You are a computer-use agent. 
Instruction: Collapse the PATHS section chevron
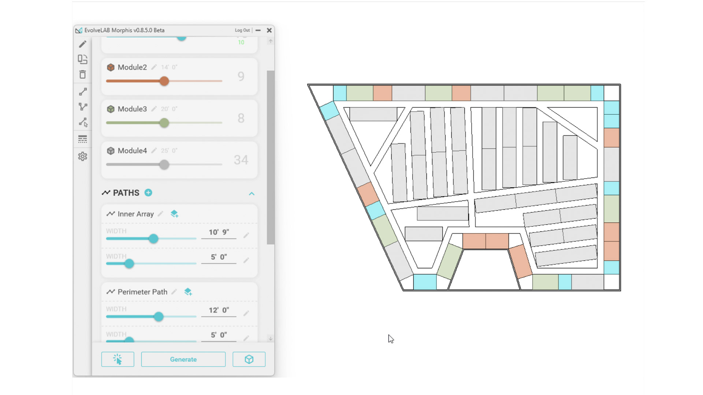coord(252,193)
